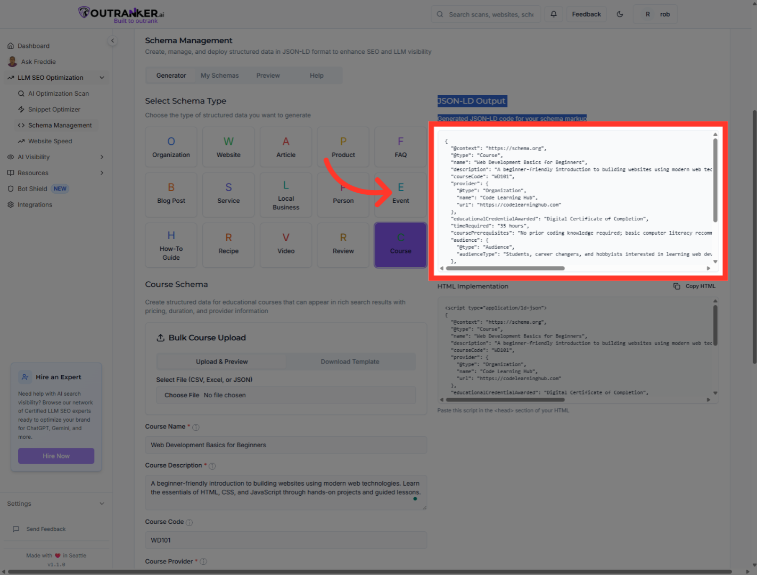
Task: Click the Send Feedback chat icon
Action: [16, 529]
